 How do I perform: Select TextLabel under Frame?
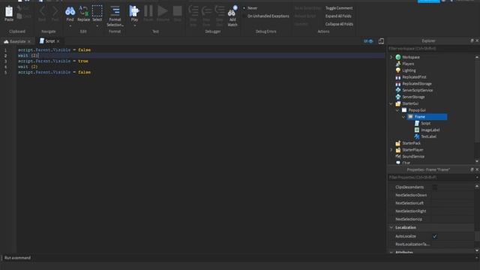pos(428,136)
